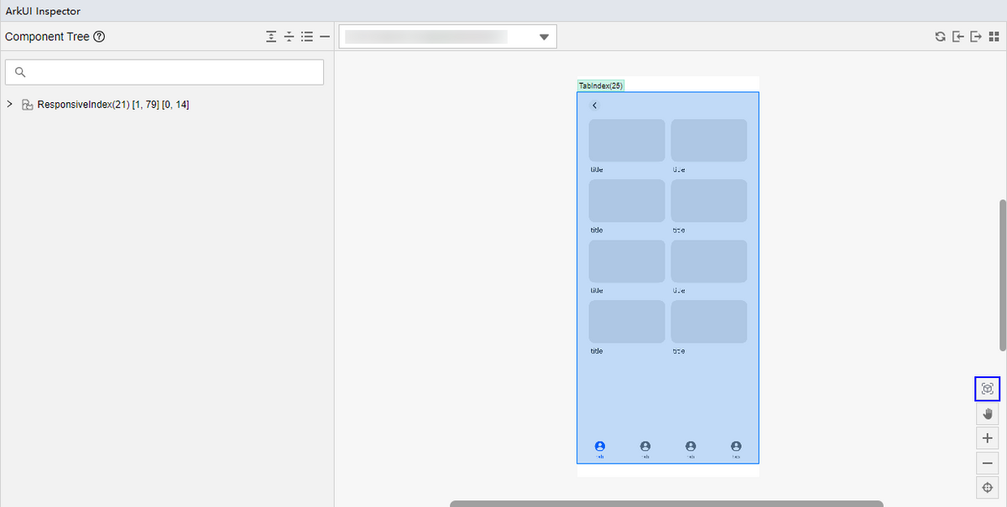Open the four-square grid layout icon
This screenshot has height=507, width=1007.
[994, 37]
